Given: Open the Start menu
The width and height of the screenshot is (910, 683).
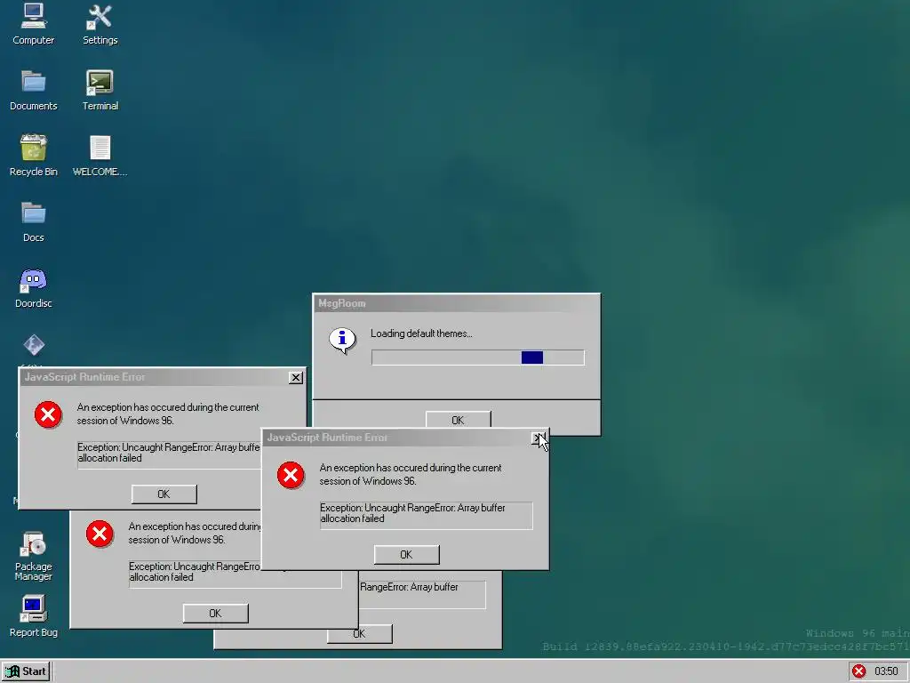Looking at the screenshot, I should click(26, 671).
